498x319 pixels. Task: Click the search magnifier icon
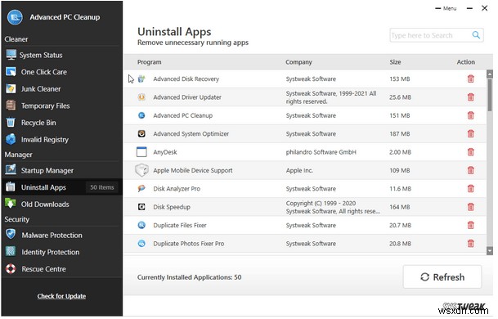pos(476,35)
